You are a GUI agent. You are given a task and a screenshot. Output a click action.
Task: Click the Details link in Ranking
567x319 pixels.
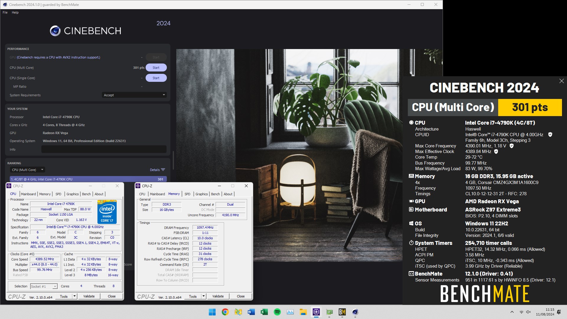coord(155,170)
